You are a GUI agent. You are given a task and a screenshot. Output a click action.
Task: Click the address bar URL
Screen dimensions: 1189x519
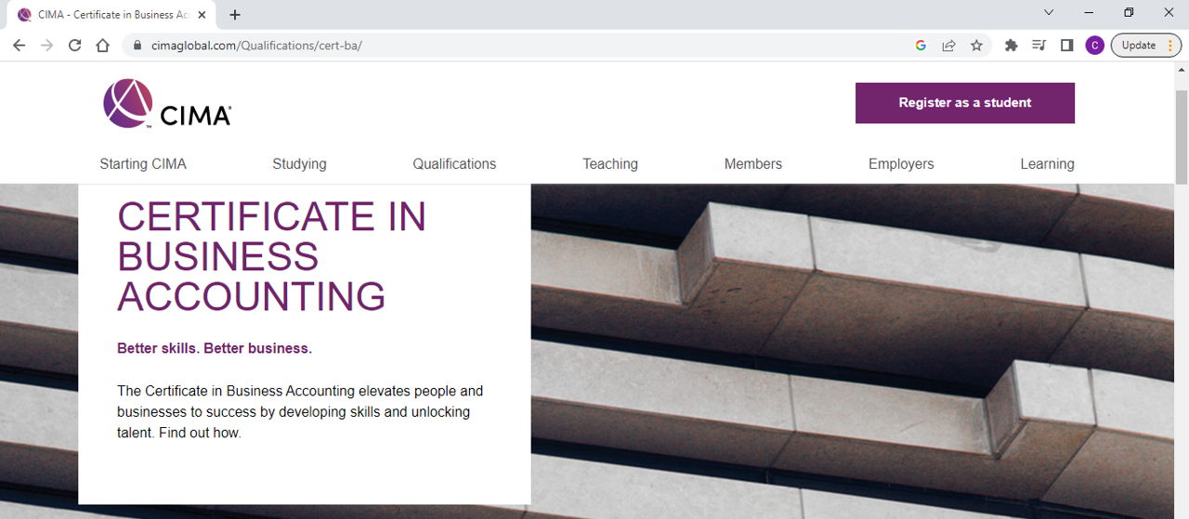pyautogui.click(x=256, y=45)
